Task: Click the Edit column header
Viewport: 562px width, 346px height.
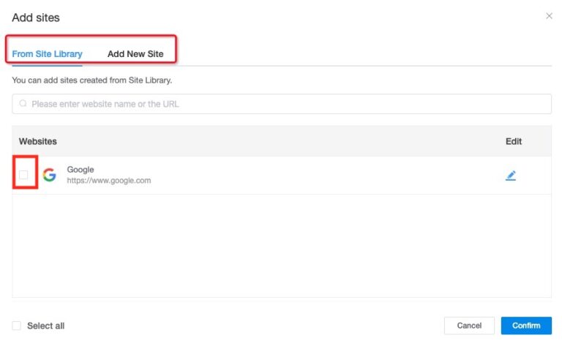Action: 514,141
